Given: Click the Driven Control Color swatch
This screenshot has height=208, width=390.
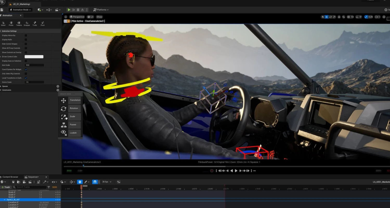Looking at the screenshot, I should [34, 56].
